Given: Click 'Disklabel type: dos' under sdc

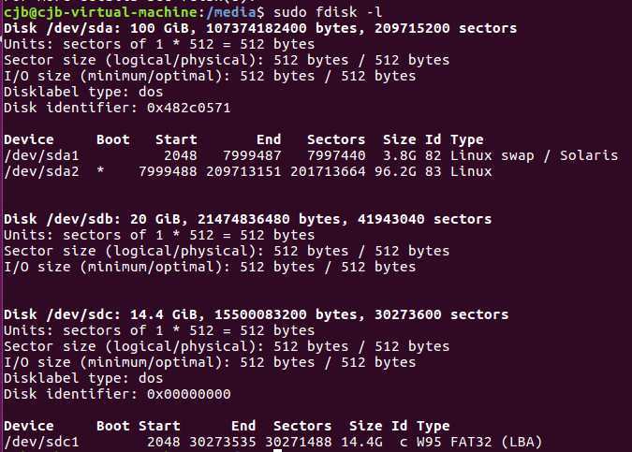Looking at the screenshot, I should [83, 378].
